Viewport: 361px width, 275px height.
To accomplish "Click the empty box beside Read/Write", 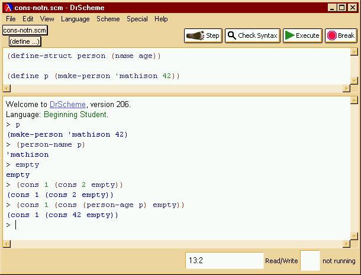I will [310, 260].
